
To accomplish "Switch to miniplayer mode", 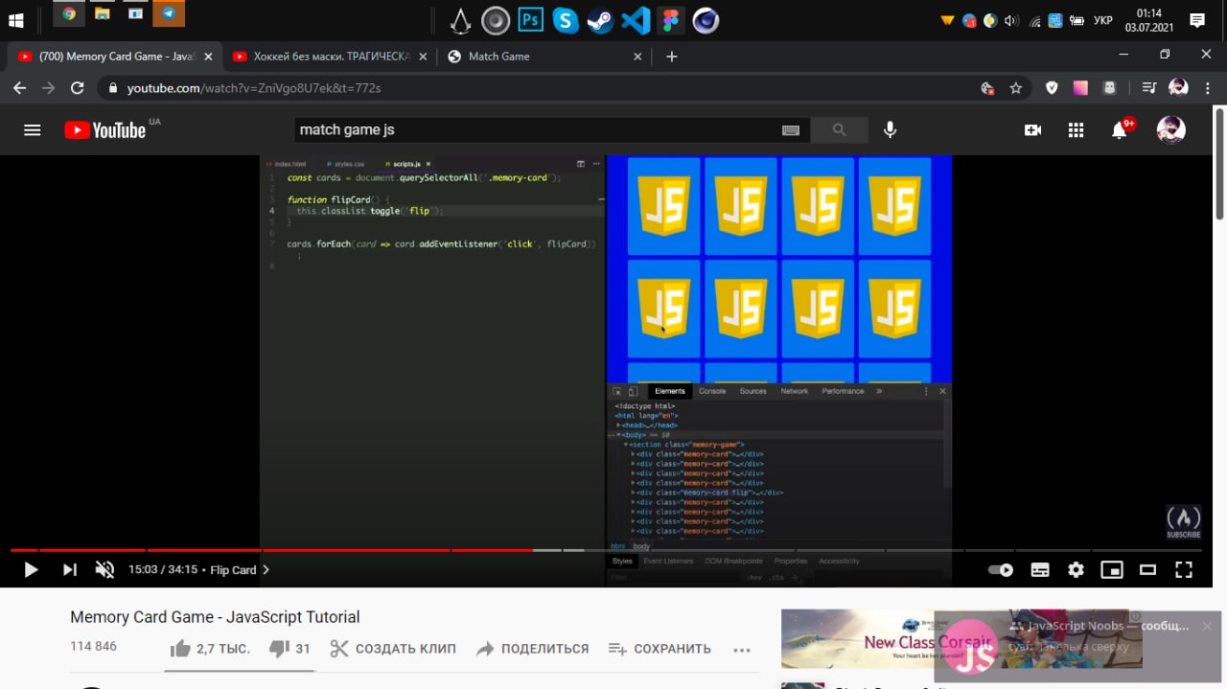I will 1111,569.
